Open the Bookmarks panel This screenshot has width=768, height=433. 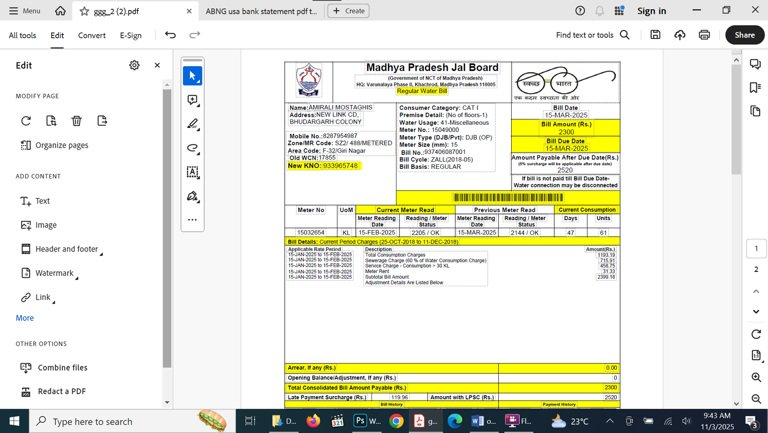[x=755, y=87]
